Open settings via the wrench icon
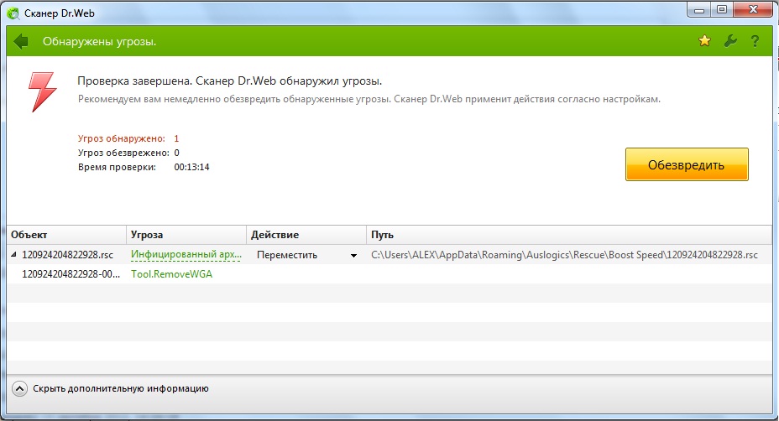 click(x=729, y=41)
